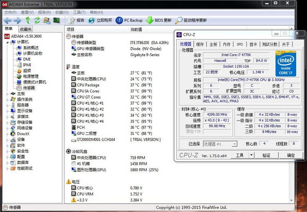Open the 报告(R) menu
Screen dimensions: 307x212
click(45, 12)
